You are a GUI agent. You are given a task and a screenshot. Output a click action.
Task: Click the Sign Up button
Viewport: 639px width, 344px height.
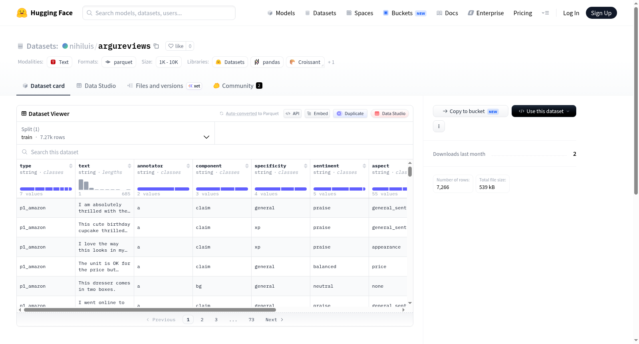(601, 13)
